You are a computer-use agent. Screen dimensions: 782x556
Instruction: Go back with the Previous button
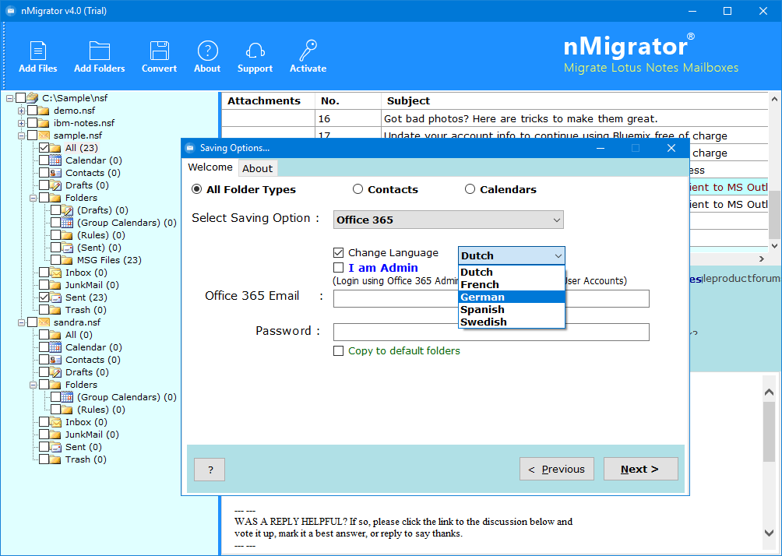(x=557, y=469)
